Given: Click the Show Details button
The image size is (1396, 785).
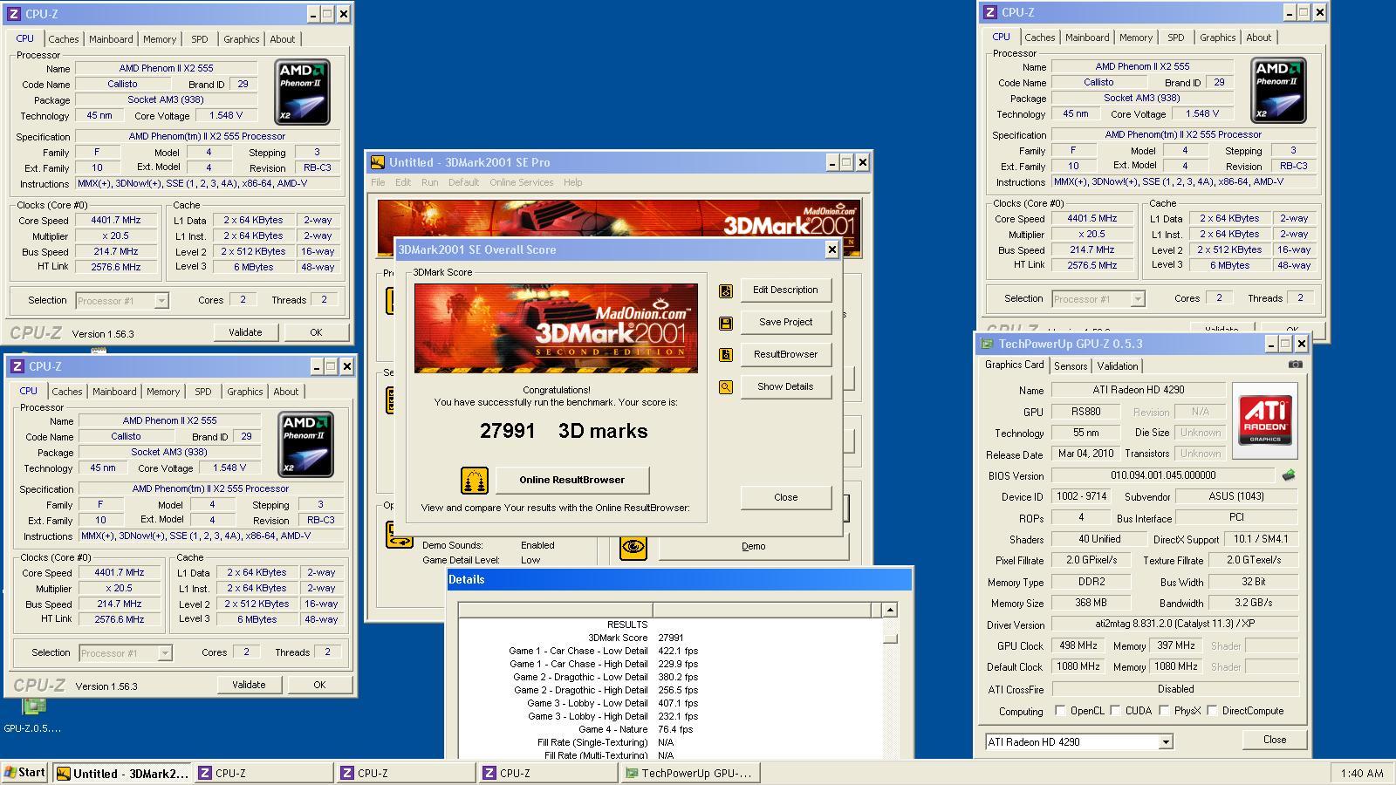Looking at the screenshot, I should pos(785,387).
